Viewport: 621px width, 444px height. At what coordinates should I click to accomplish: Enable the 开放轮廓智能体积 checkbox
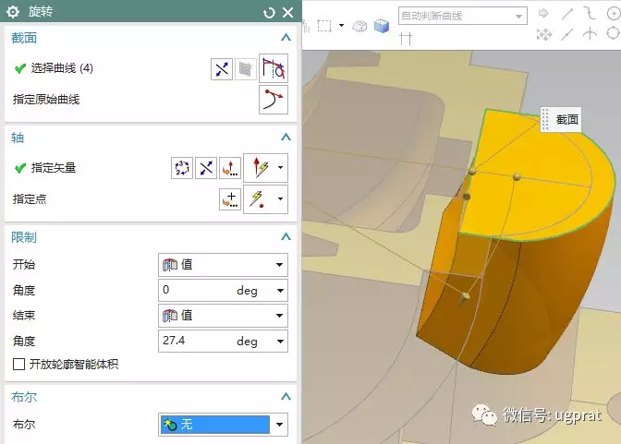19,365
